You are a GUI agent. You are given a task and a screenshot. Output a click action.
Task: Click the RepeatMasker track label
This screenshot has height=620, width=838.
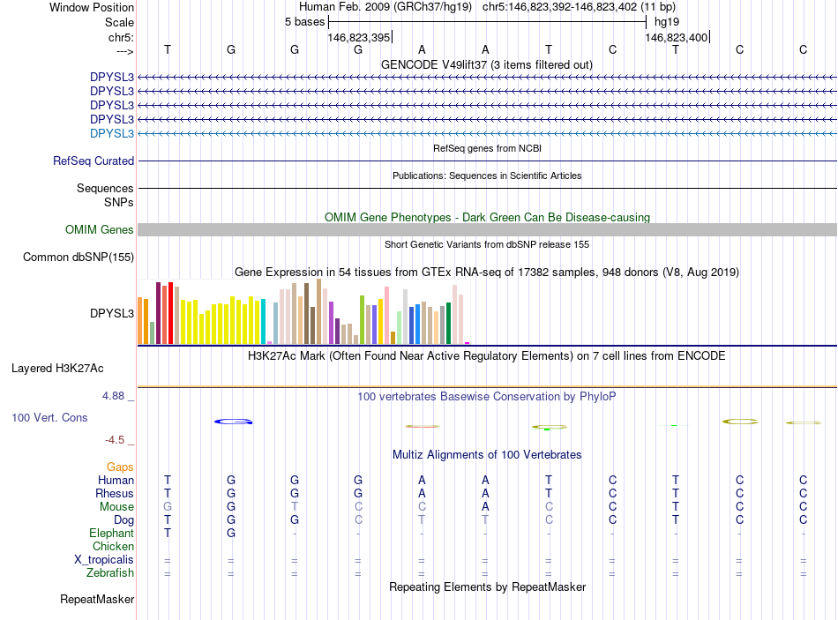click(x=97, y=600)
